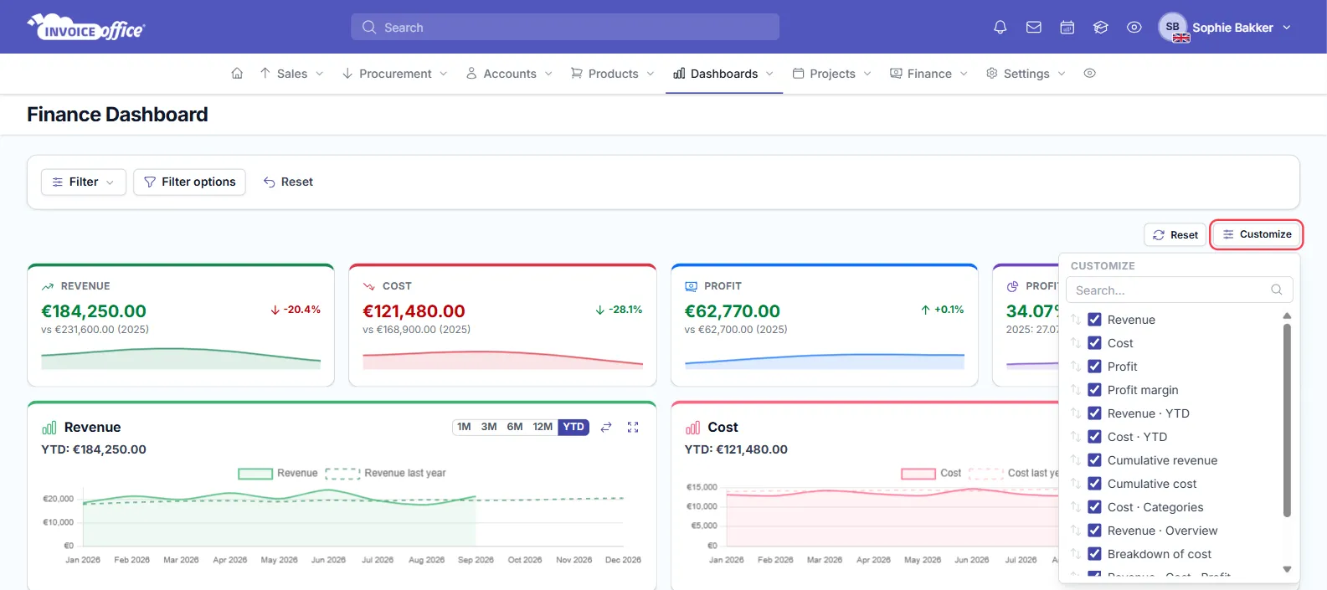This screenshot has height=590, width=1327.
Task: Select the YTD range tab
Action: (x=573, y=427)
